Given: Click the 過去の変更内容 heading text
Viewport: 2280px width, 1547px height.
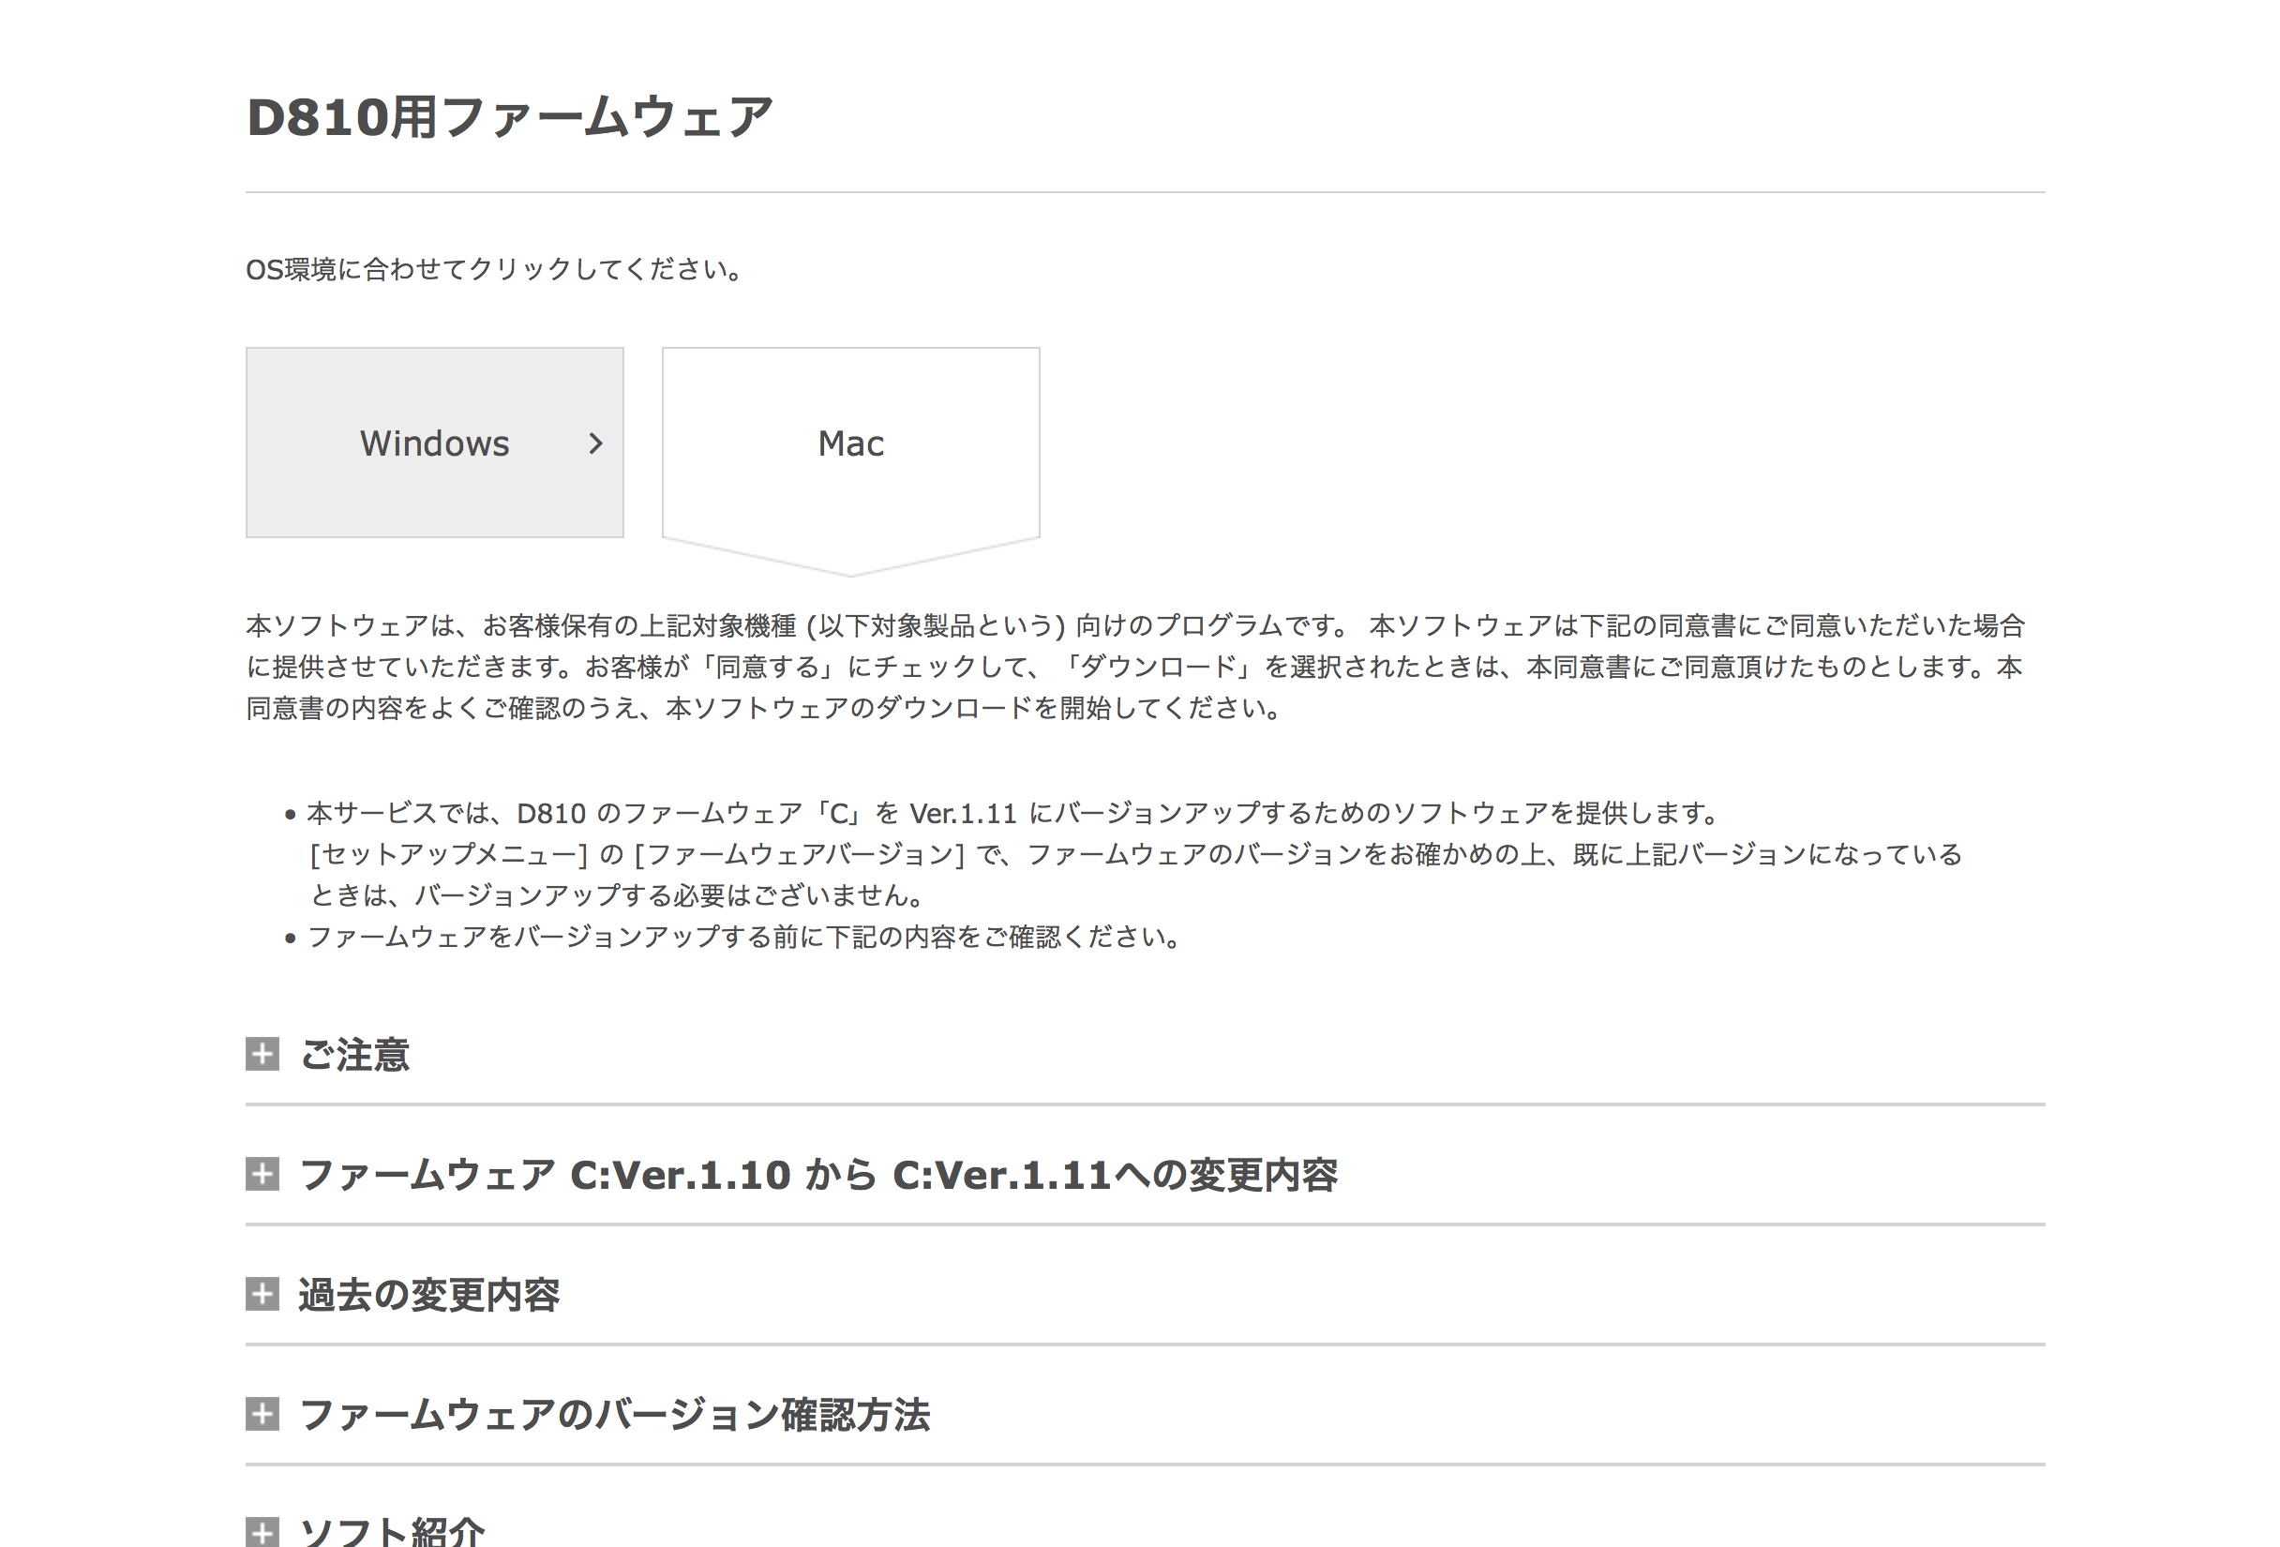Looking at the screenshot, I should point(428,1294).
